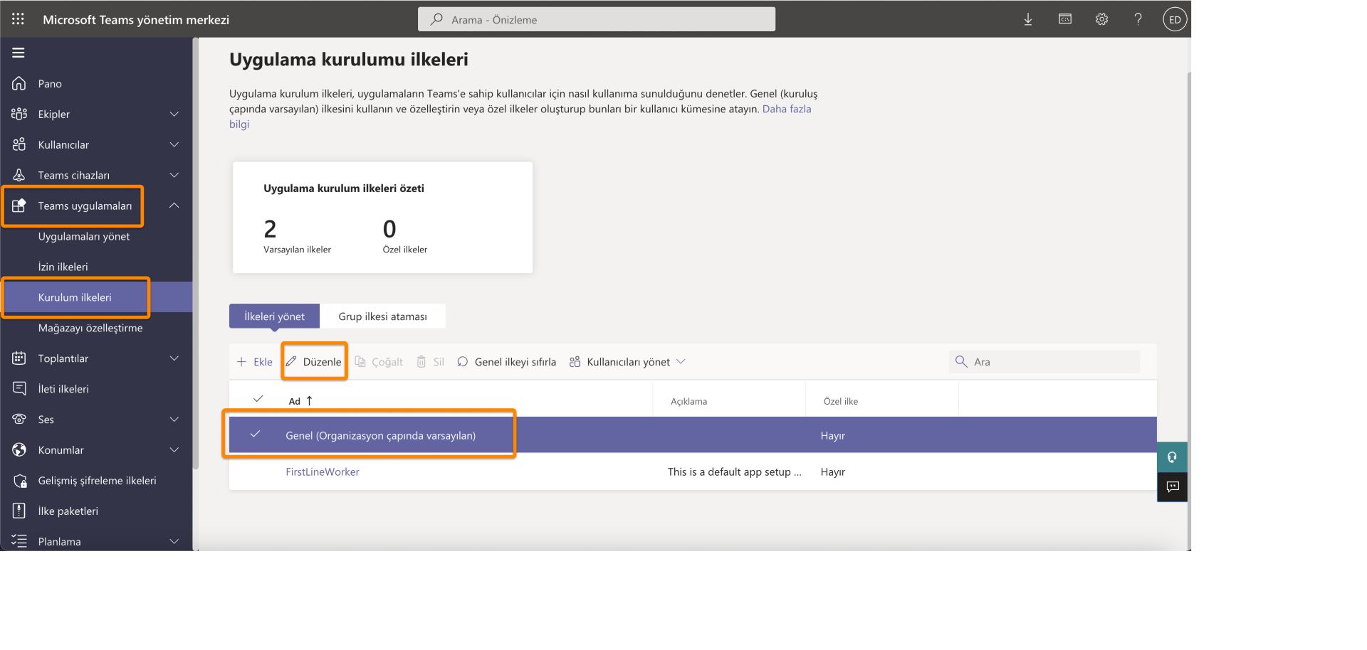Click the Kullanıcılar users icon
1367x650 pixels.
[19, 144]
